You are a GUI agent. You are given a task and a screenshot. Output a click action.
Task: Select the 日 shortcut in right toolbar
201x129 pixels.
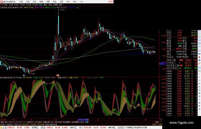pyautogui.click(x=199, y=90)
